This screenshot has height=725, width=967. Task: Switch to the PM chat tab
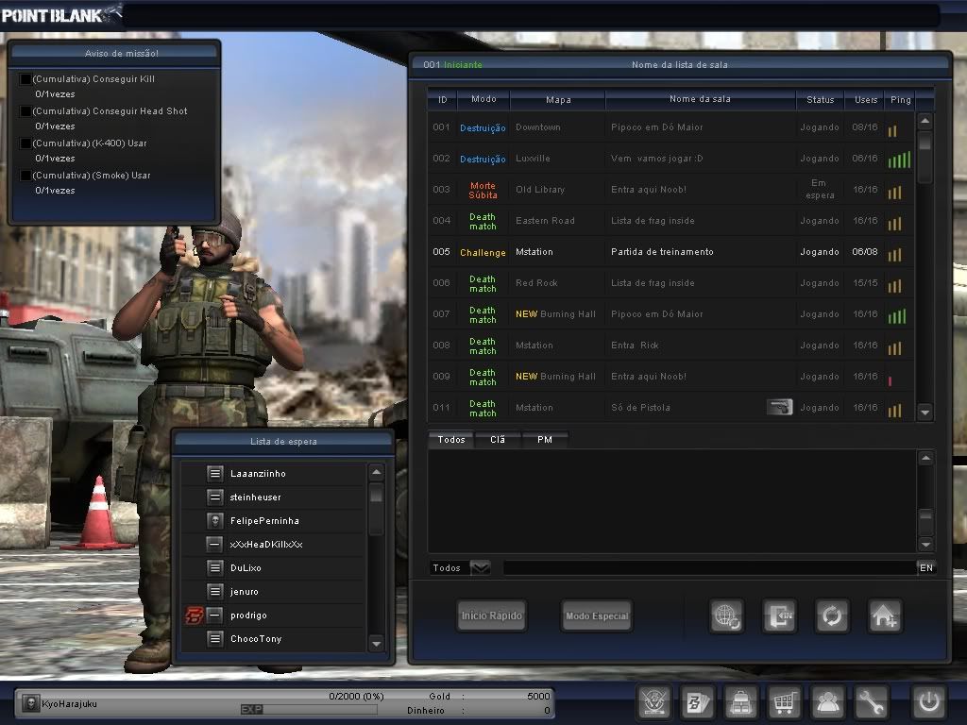(545, 440)
